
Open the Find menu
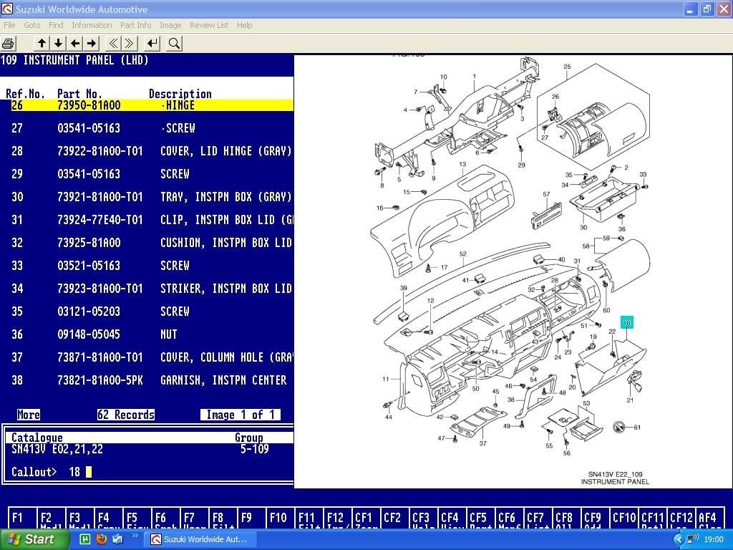56,25
